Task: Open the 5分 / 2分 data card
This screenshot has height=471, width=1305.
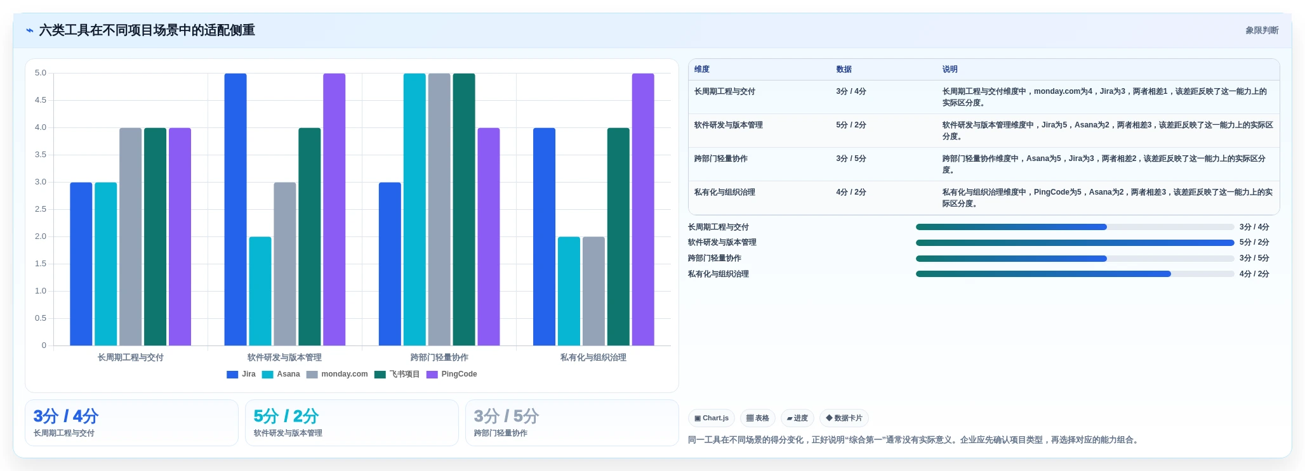Action: pyautogui.click(x=352, y=423)
